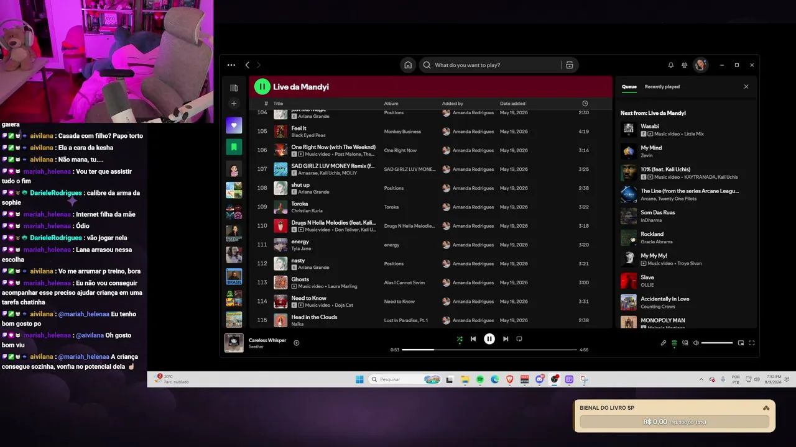Open 'Alas I Cannot Swim' album link
Screen dimensions: 796x447
[404, 283]
